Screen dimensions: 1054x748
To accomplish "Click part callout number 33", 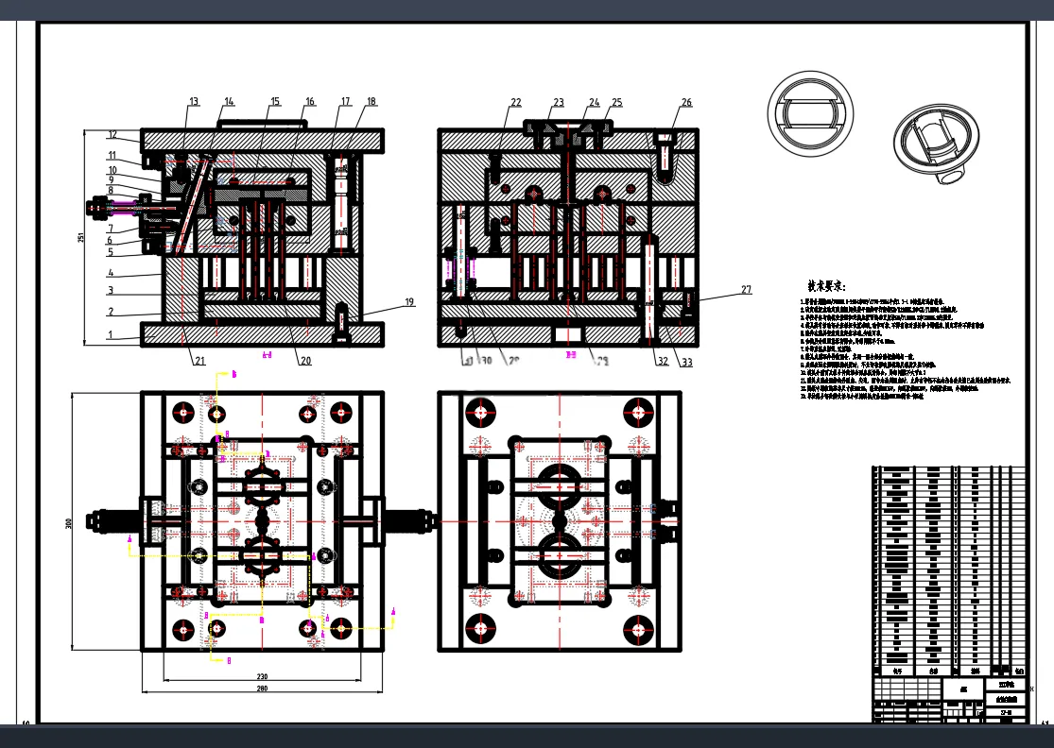I will click(686, 362).
